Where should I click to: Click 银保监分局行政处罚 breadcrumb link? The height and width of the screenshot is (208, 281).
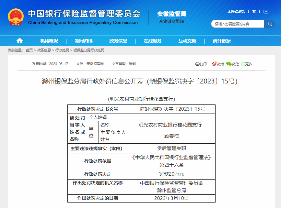89,50
